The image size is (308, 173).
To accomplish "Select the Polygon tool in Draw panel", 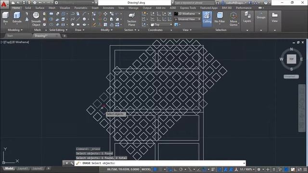I will pyautogui.click(x=73, y=25).
